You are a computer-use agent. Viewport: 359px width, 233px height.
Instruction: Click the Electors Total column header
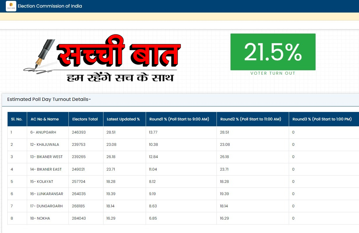coord(85,119)
